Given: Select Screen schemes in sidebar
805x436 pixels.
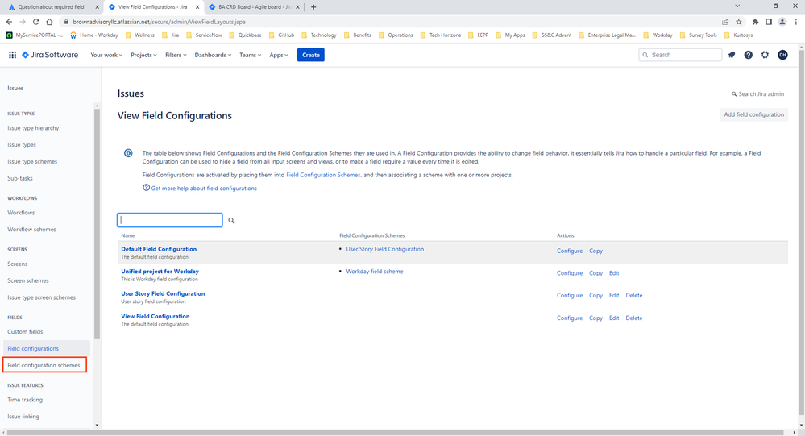Looking at the screenshot, I should 28,280.
